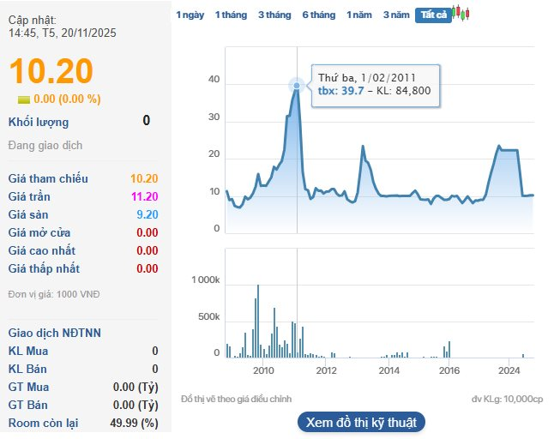Screen dimensions: 554x439
Task: Open 'Xem đồ thị kỹ thuật' button
Action: 361,422
